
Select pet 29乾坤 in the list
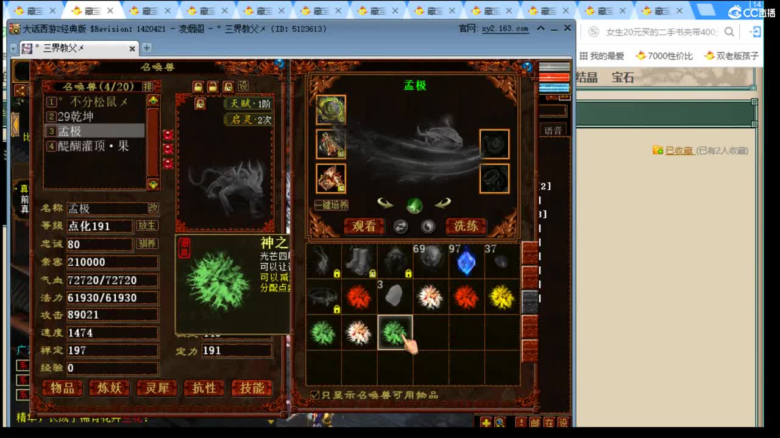94,116
